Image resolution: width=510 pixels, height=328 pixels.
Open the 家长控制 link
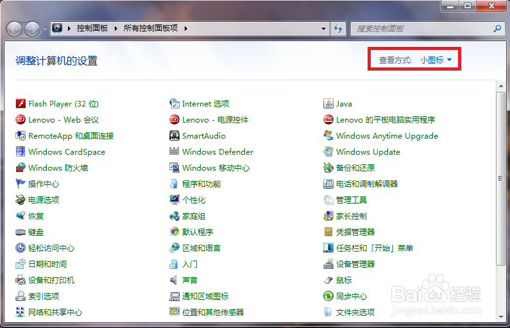[352, 216]
